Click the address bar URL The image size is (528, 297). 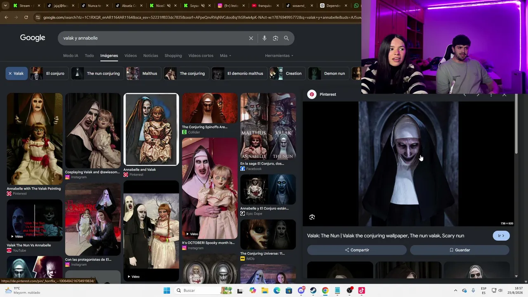tap(202, 17)
